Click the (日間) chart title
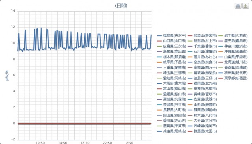Viewport: 252px width, 144px height. [x=121, y=5]
